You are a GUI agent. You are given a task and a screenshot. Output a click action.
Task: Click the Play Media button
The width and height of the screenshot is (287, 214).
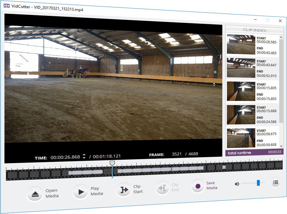[x=80, y=192]
